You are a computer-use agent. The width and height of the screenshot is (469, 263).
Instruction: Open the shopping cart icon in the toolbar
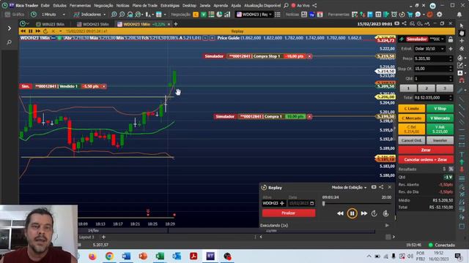[410, 15]
